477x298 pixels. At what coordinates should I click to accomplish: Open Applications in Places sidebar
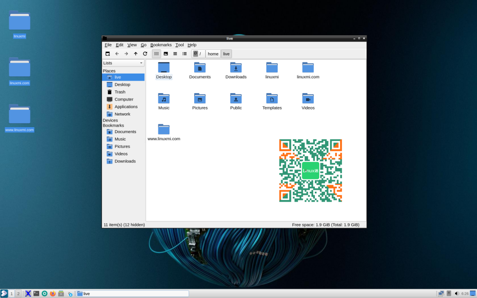(x=123, y=107)
